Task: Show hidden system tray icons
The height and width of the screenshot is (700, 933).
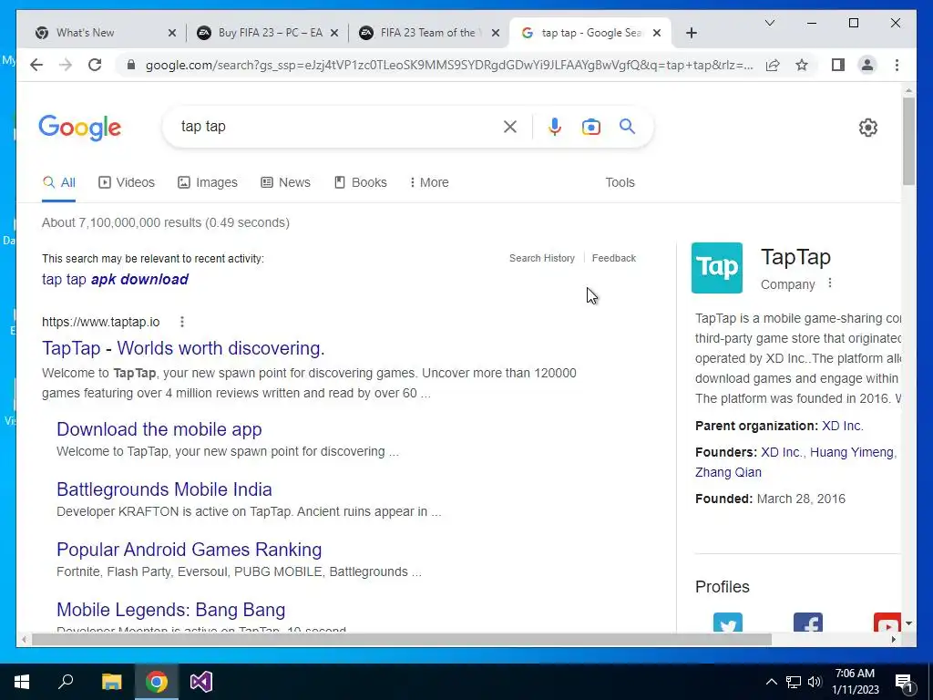Action: click(x=771, y=682)
